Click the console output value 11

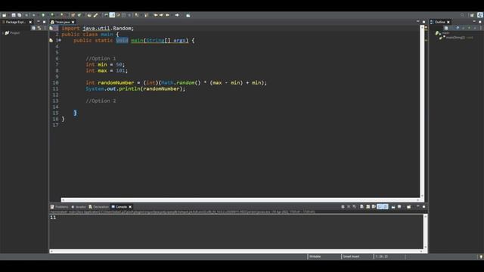click(x=53, y=218)
